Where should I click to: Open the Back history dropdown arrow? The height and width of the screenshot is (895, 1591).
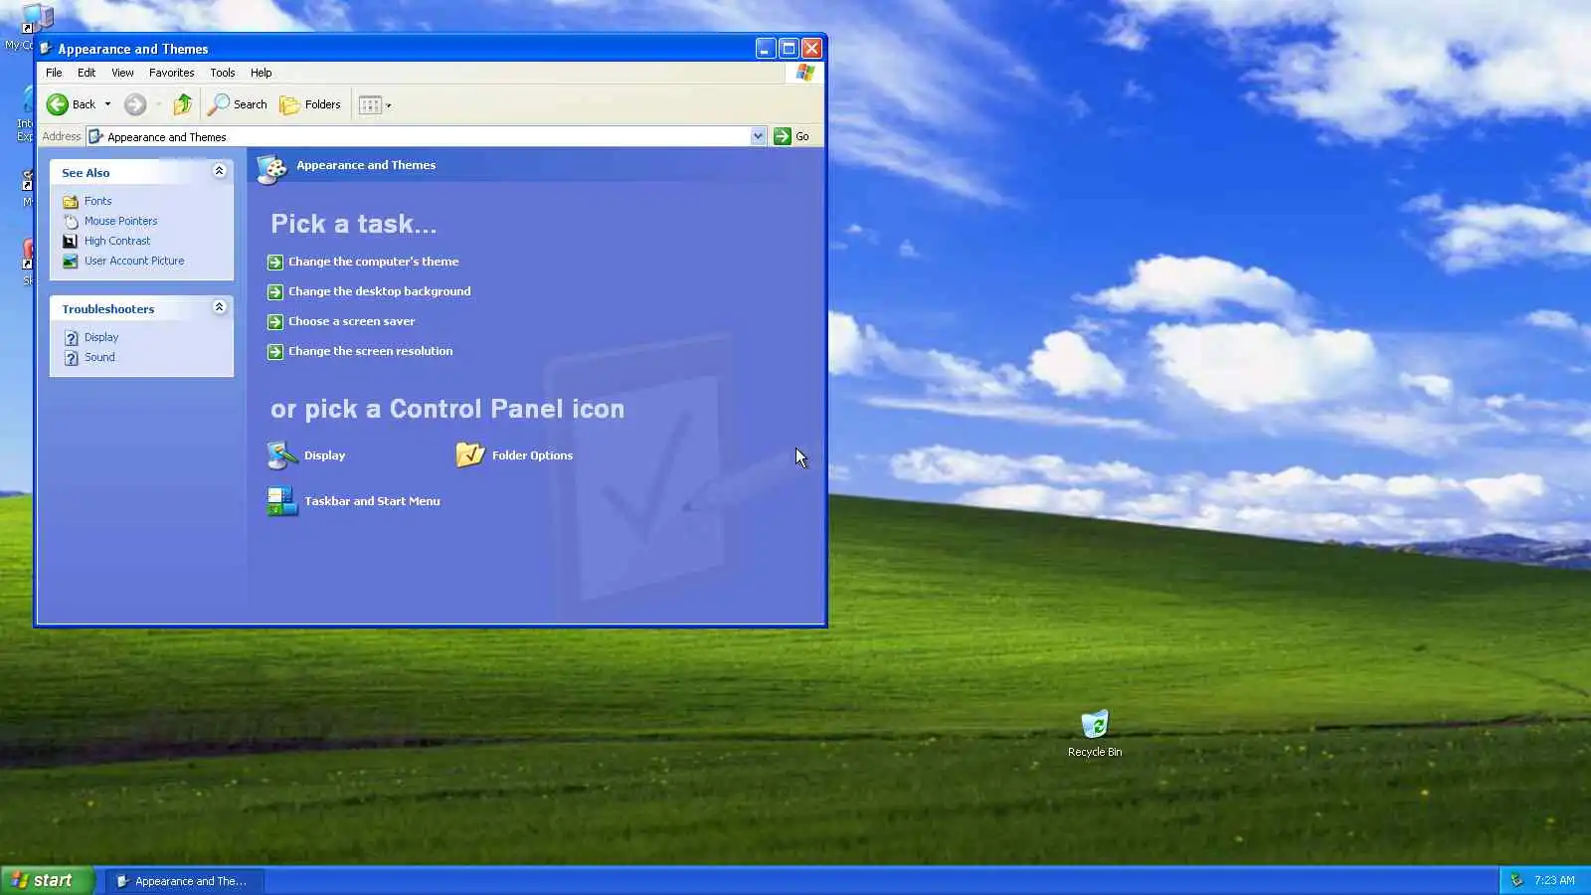107,104
